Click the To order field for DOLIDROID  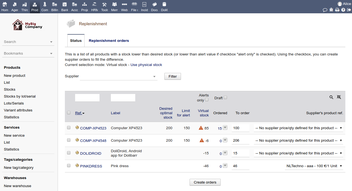(x=240, y=153)
